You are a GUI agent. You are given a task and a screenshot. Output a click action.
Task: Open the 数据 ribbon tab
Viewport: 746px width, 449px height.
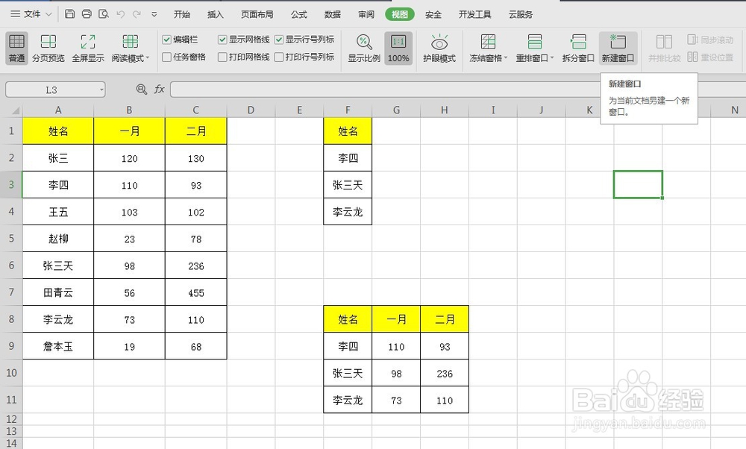coord(332,13)
